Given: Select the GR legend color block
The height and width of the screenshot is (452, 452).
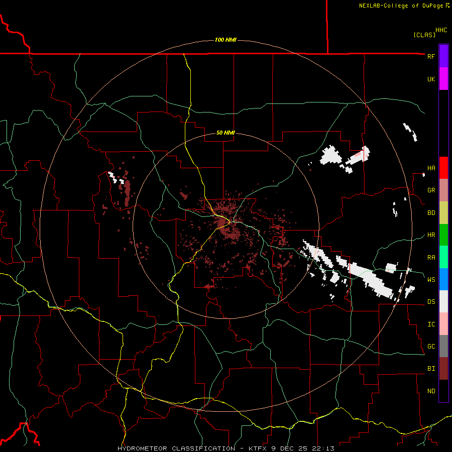Looking at the screenshot, I should (x=443, y=190).
